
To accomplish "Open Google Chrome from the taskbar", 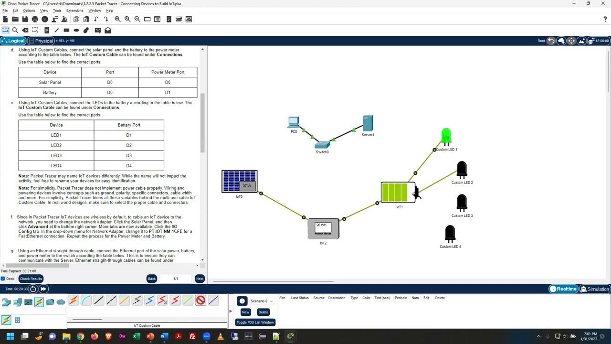I will pyautogui.click(x=80, y=336).
